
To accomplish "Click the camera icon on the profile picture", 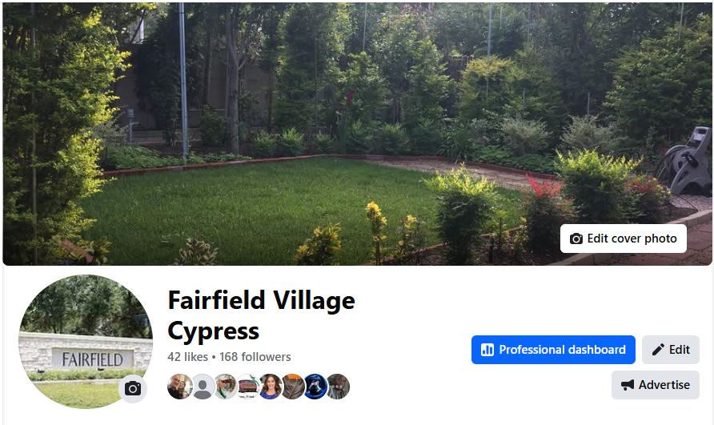I will (x=133, y=388).
